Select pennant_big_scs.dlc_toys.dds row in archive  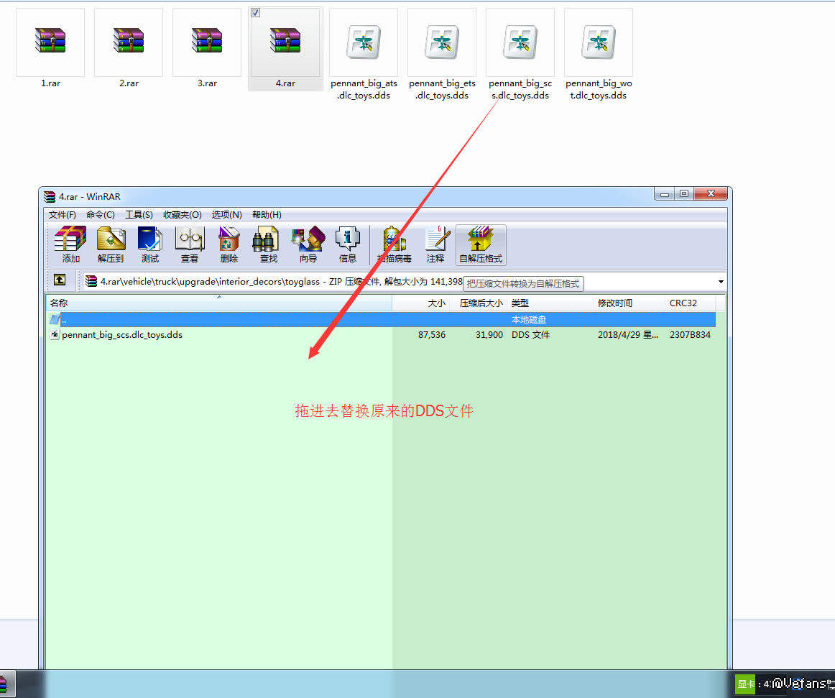(381, 334)
